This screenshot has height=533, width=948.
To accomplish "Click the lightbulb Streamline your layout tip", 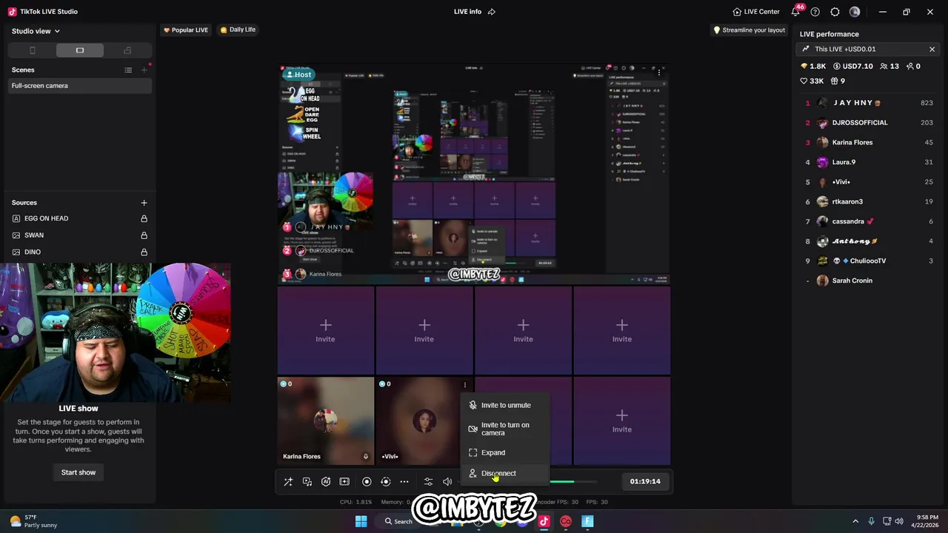I will click(x=748, y=30).
